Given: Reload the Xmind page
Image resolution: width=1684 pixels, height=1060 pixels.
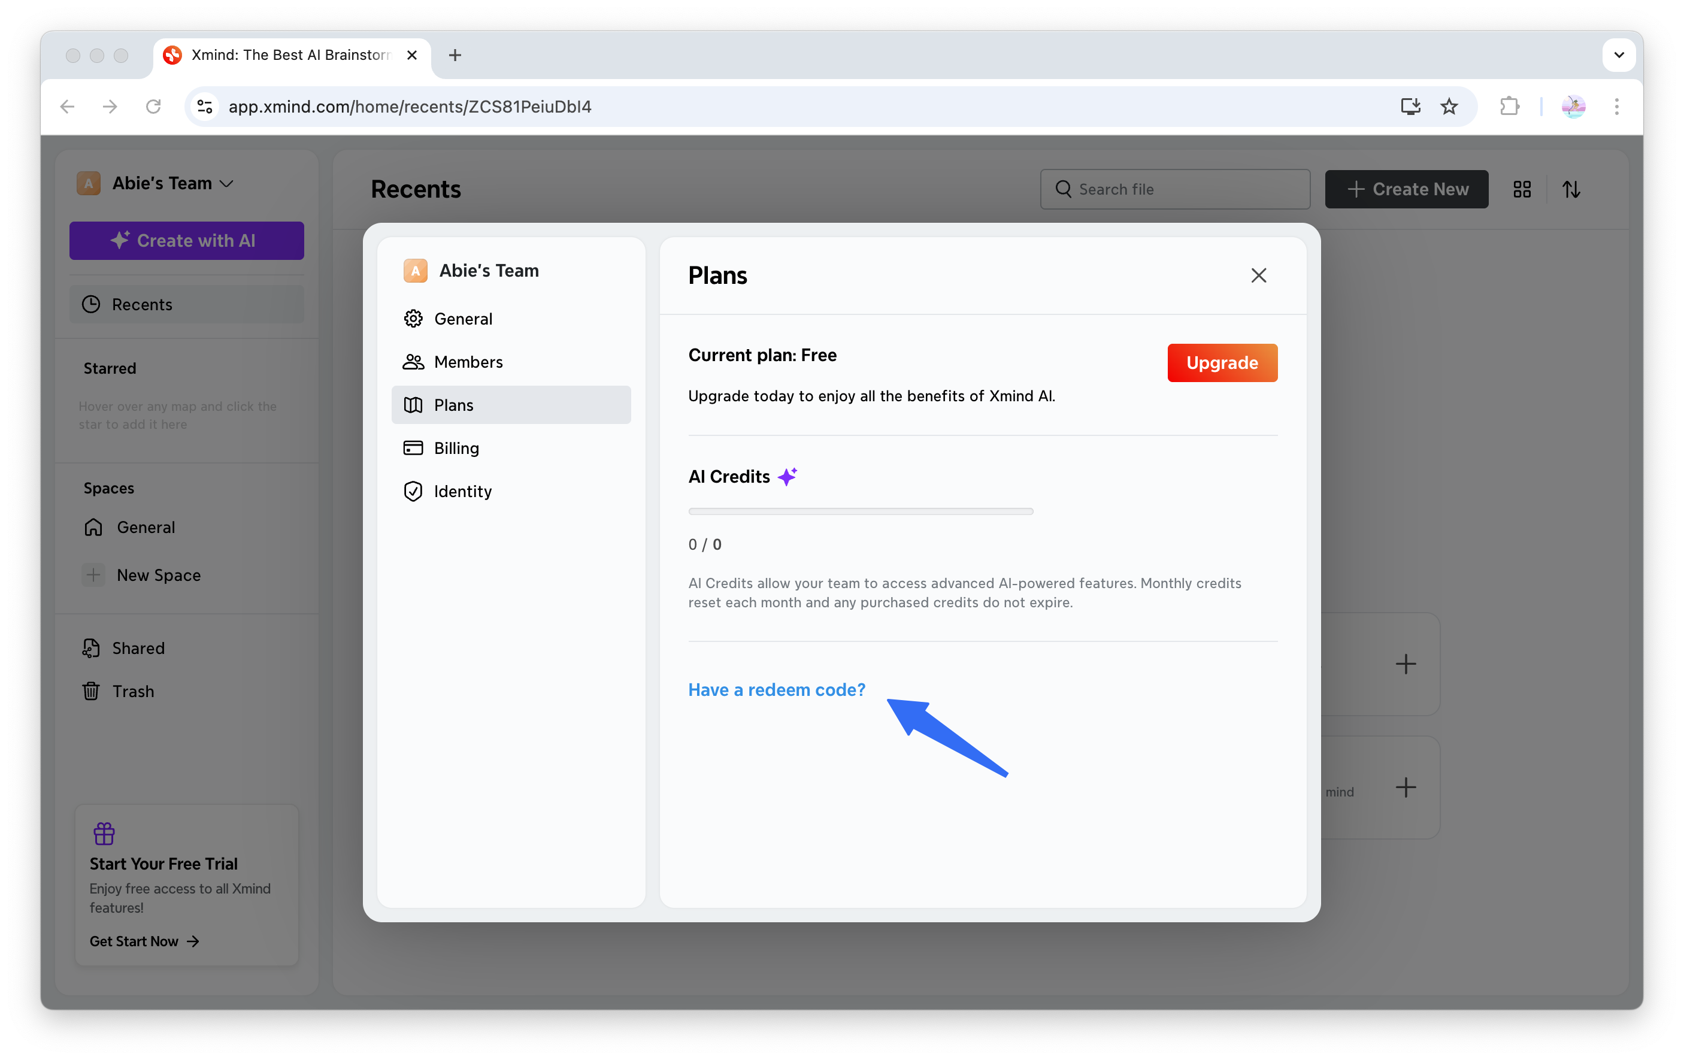Looking at the screenshot, I should coord(153,106).
